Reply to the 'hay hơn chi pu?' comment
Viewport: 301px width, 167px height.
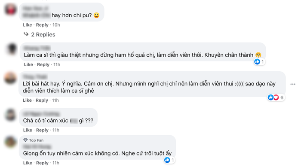[x=42, y=25]
